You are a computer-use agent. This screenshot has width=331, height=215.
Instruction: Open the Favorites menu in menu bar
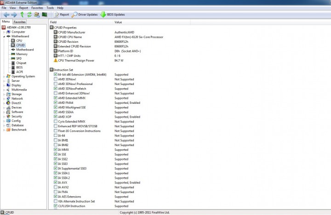point(37,8)
